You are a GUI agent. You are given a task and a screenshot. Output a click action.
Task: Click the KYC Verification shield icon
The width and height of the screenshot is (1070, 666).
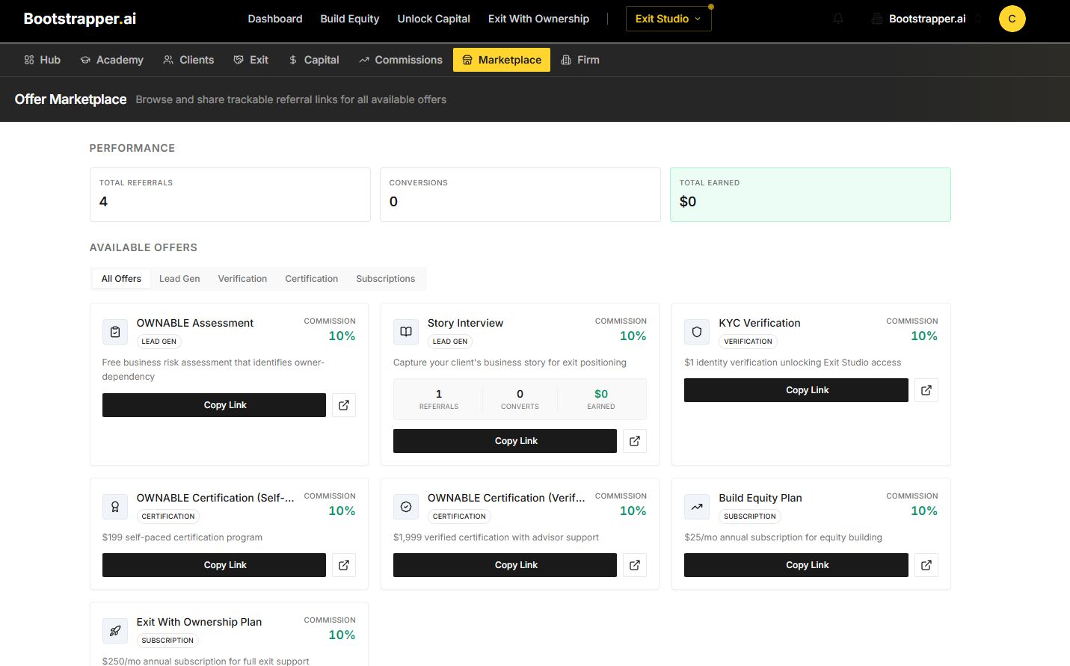coord(697,332)
